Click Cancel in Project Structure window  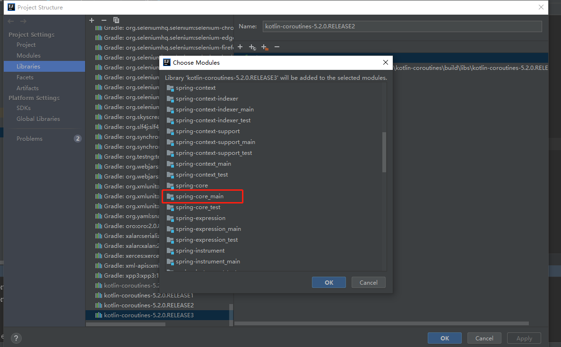(484, 338)
